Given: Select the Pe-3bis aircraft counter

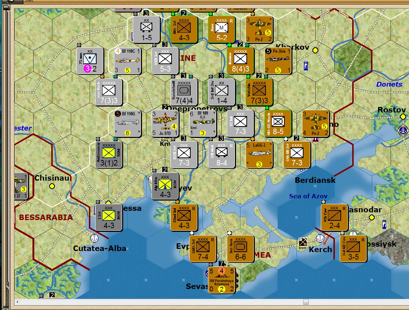Looking at the screenshot, I should coord(278,61).
